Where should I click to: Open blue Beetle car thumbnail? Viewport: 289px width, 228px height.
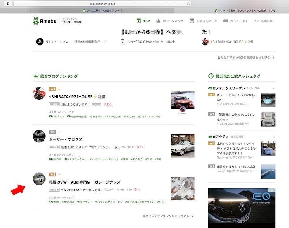click(x=268, y=100)
